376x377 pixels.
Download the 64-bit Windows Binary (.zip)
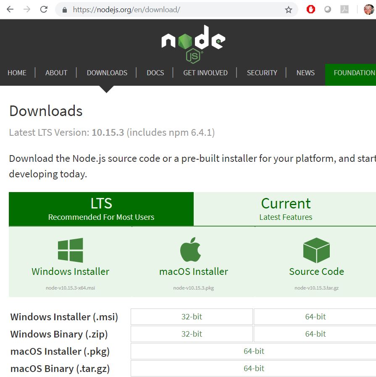[x=315, y=334]
